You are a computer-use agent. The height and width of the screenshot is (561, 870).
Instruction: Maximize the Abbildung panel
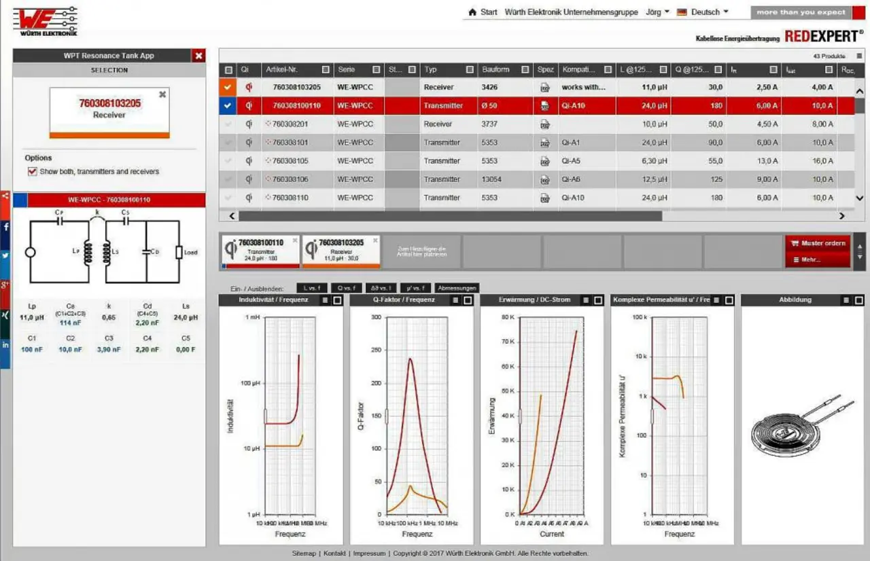coord(859,300)
